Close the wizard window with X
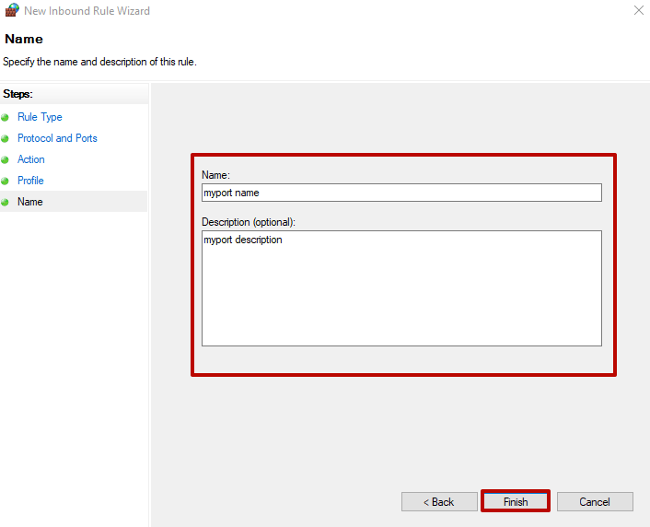650x527 pixels. point(638,10)
